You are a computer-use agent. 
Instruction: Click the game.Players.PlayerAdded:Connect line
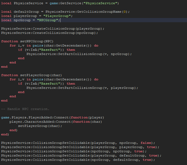pyautogui.click(x=53, y=117)
